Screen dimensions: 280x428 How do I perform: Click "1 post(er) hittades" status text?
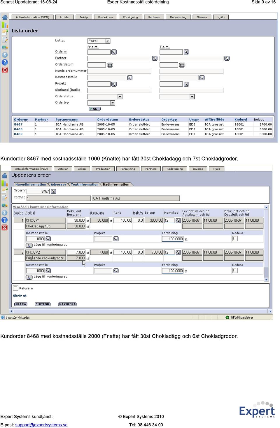click(18, 318)
